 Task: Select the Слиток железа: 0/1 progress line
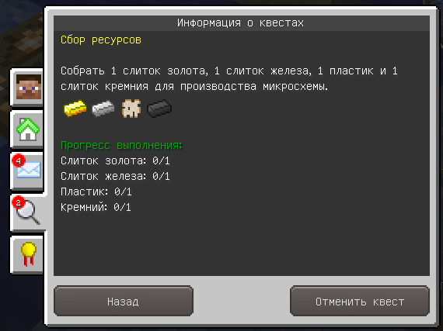[x=115, y=176]
